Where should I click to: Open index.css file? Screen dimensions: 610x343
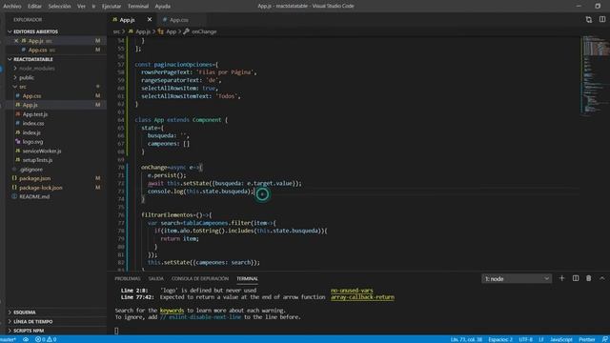[x=33, y=123]
